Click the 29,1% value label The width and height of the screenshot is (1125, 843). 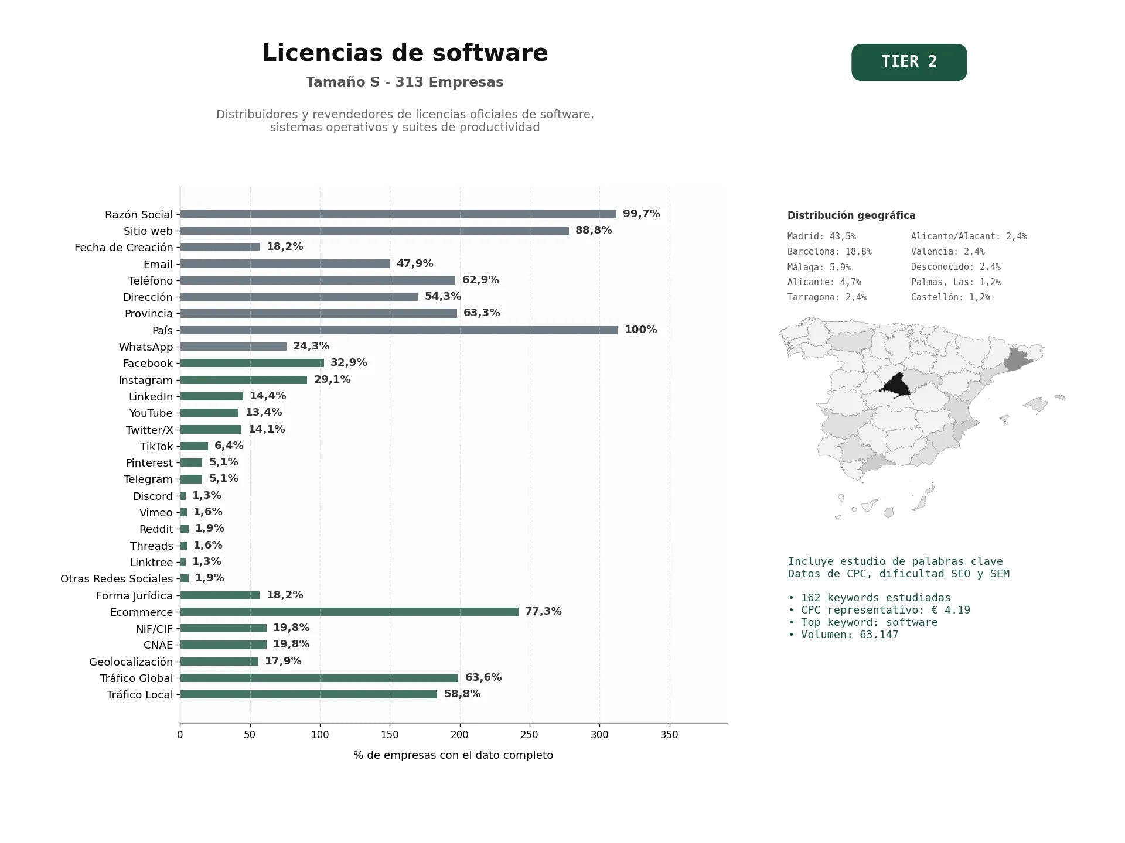(x=332, y=379)
